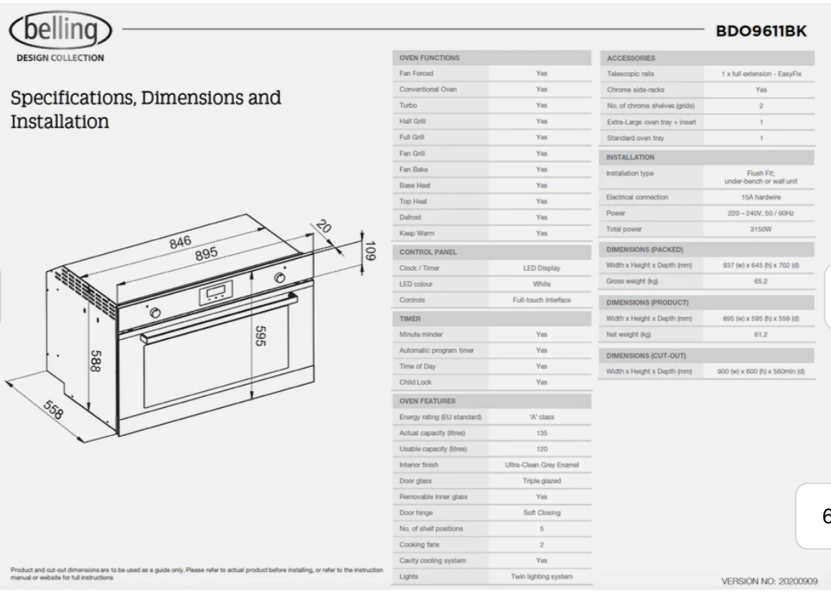This screenshot has width=831, height=593.
Task: Click the oven line drawing diagram
Action: pyautogui.click(x=190, y=329)
